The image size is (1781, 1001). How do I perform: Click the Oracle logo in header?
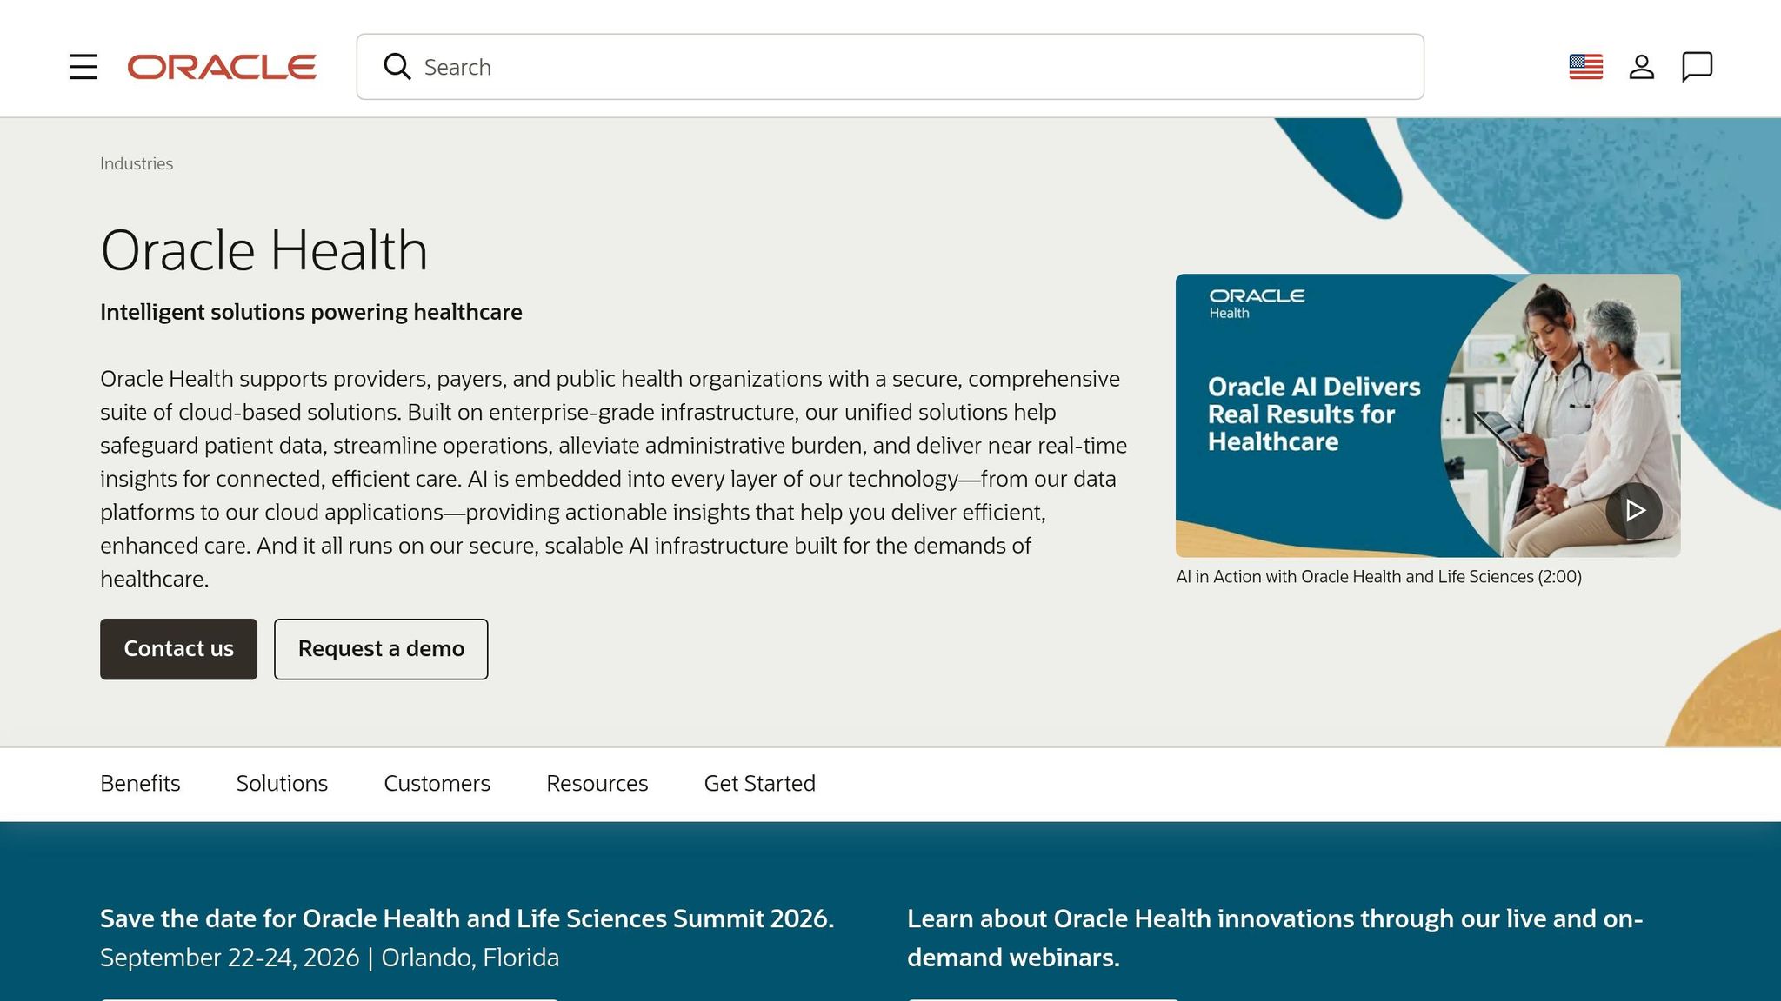point(222,67)
